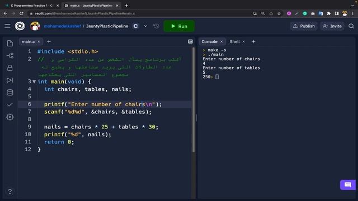Image resolution: width=358 pixels, height=201 pixels.
Task: Open Version control sidebar icon
Action: (10, 56)
